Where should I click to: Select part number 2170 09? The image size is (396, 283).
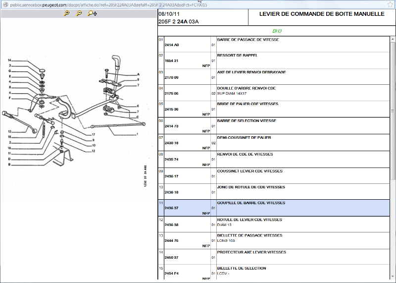(171, 77)
